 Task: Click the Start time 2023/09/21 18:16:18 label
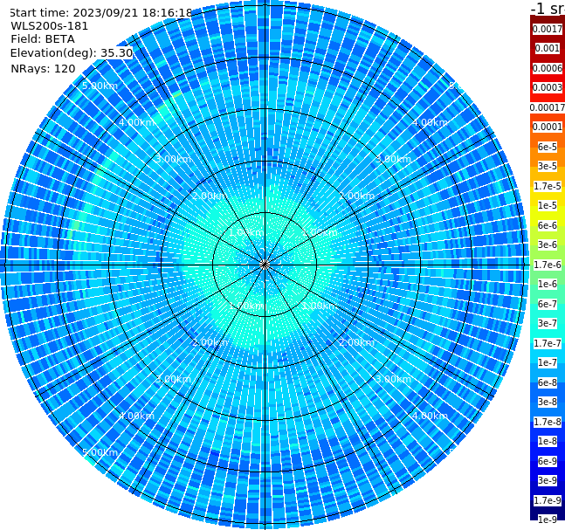101,12
